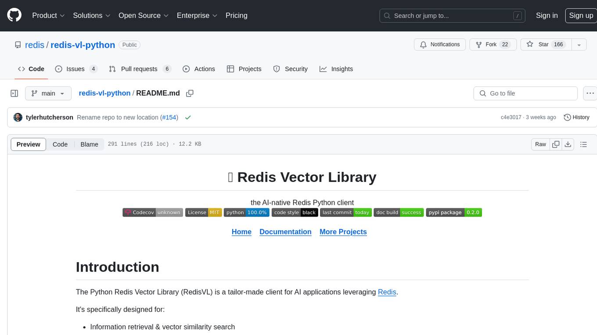
Task: Select the Preview view
Action: click(29, 144)
